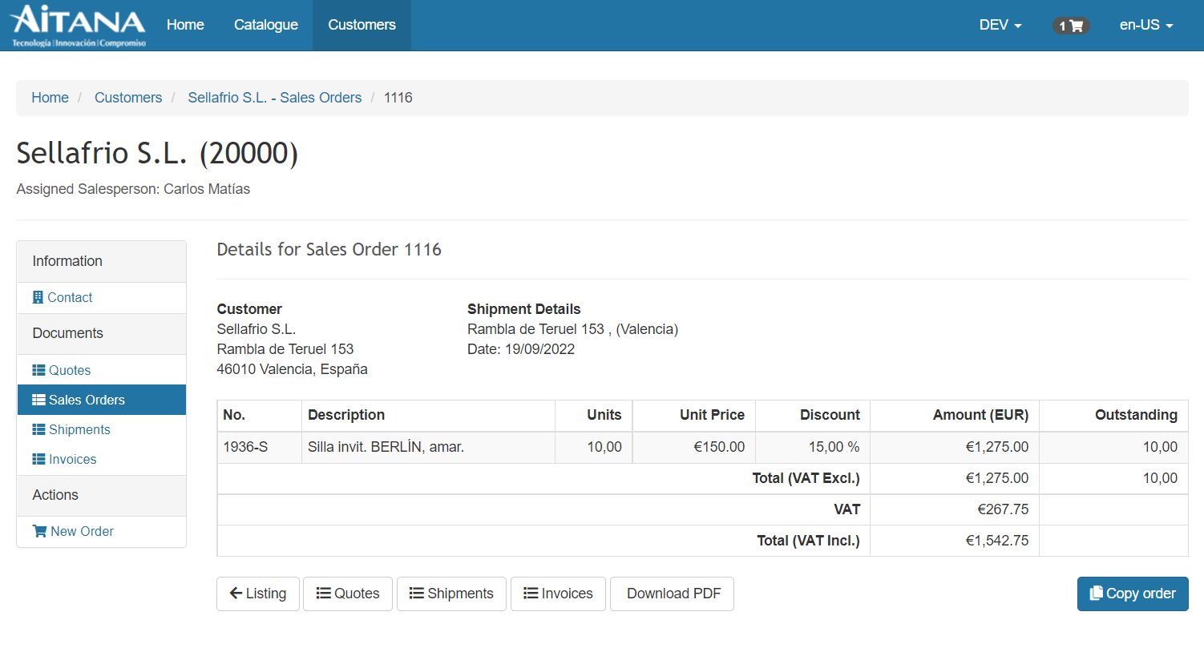The image size is (1204, 656).
Task: Click the Actions sidebar heading
Action: 55,495
